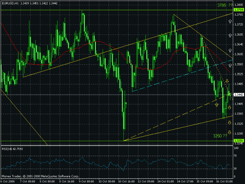Click the 1.3256 green price tag
Image resolution: width=245 pixels, height=184 pixels.
pos(239,141)
